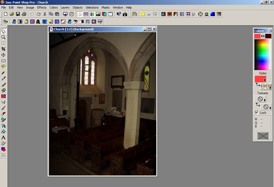Image resolution: width=274 pixels, height=187 pixels.
Task: Select the Retouch tool
Action: pyautogui.click(x=3, y=102)
